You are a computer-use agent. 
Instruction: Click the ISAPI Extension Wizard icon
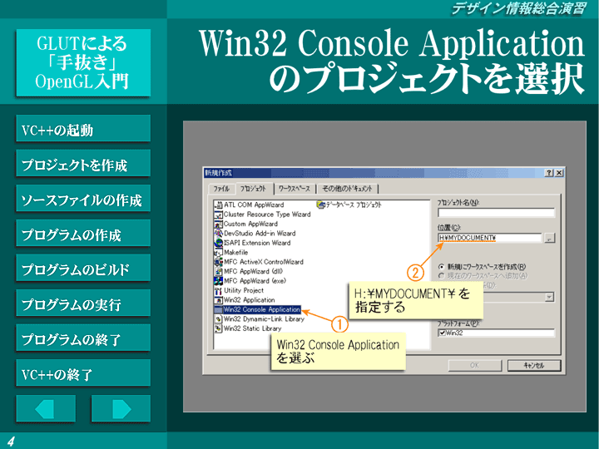219,243
